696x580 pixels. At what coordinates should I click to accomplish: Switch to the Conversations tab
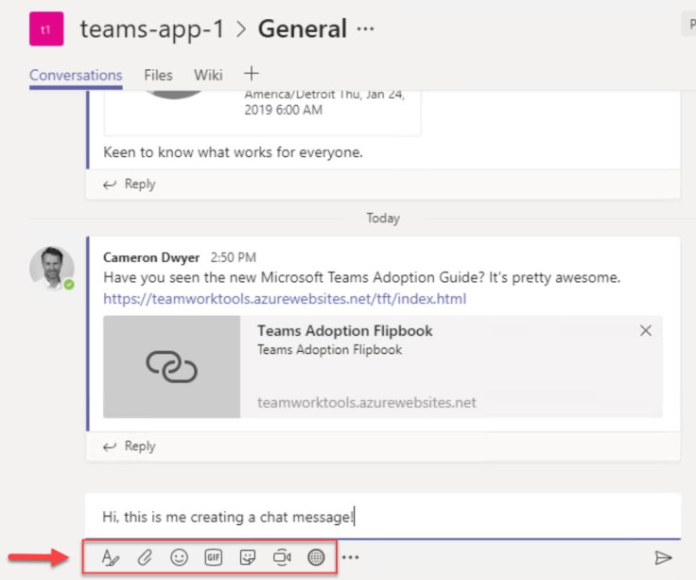[x=76, y=75]
